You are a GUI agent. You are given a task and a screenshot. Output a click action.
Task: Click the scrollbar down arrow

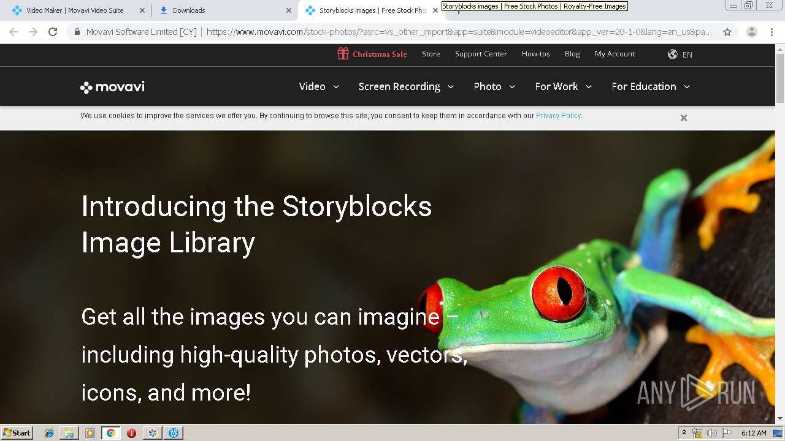tap(780, 418)
